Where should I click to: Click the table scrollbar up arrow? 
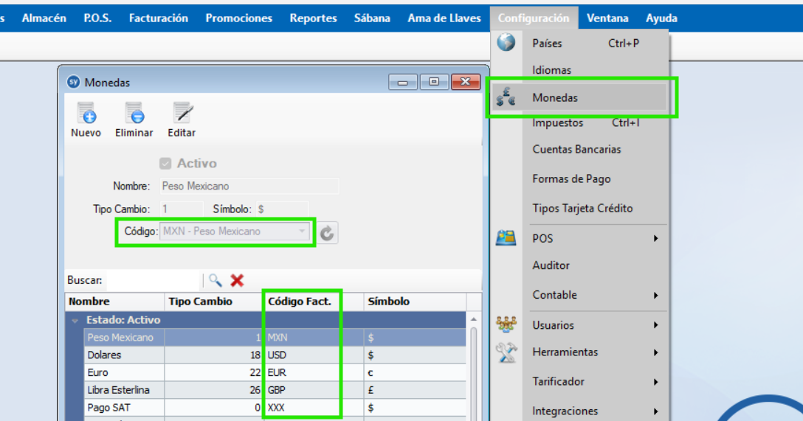(474, 319)
